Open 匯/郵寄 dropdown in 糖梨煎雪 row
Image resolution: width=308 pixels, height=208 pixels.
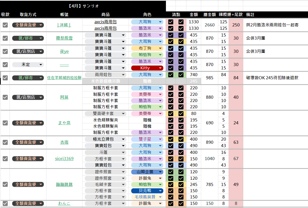coord(28,38)
